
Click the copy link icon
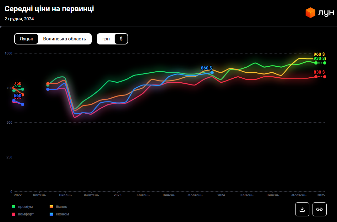pos(319,209)
